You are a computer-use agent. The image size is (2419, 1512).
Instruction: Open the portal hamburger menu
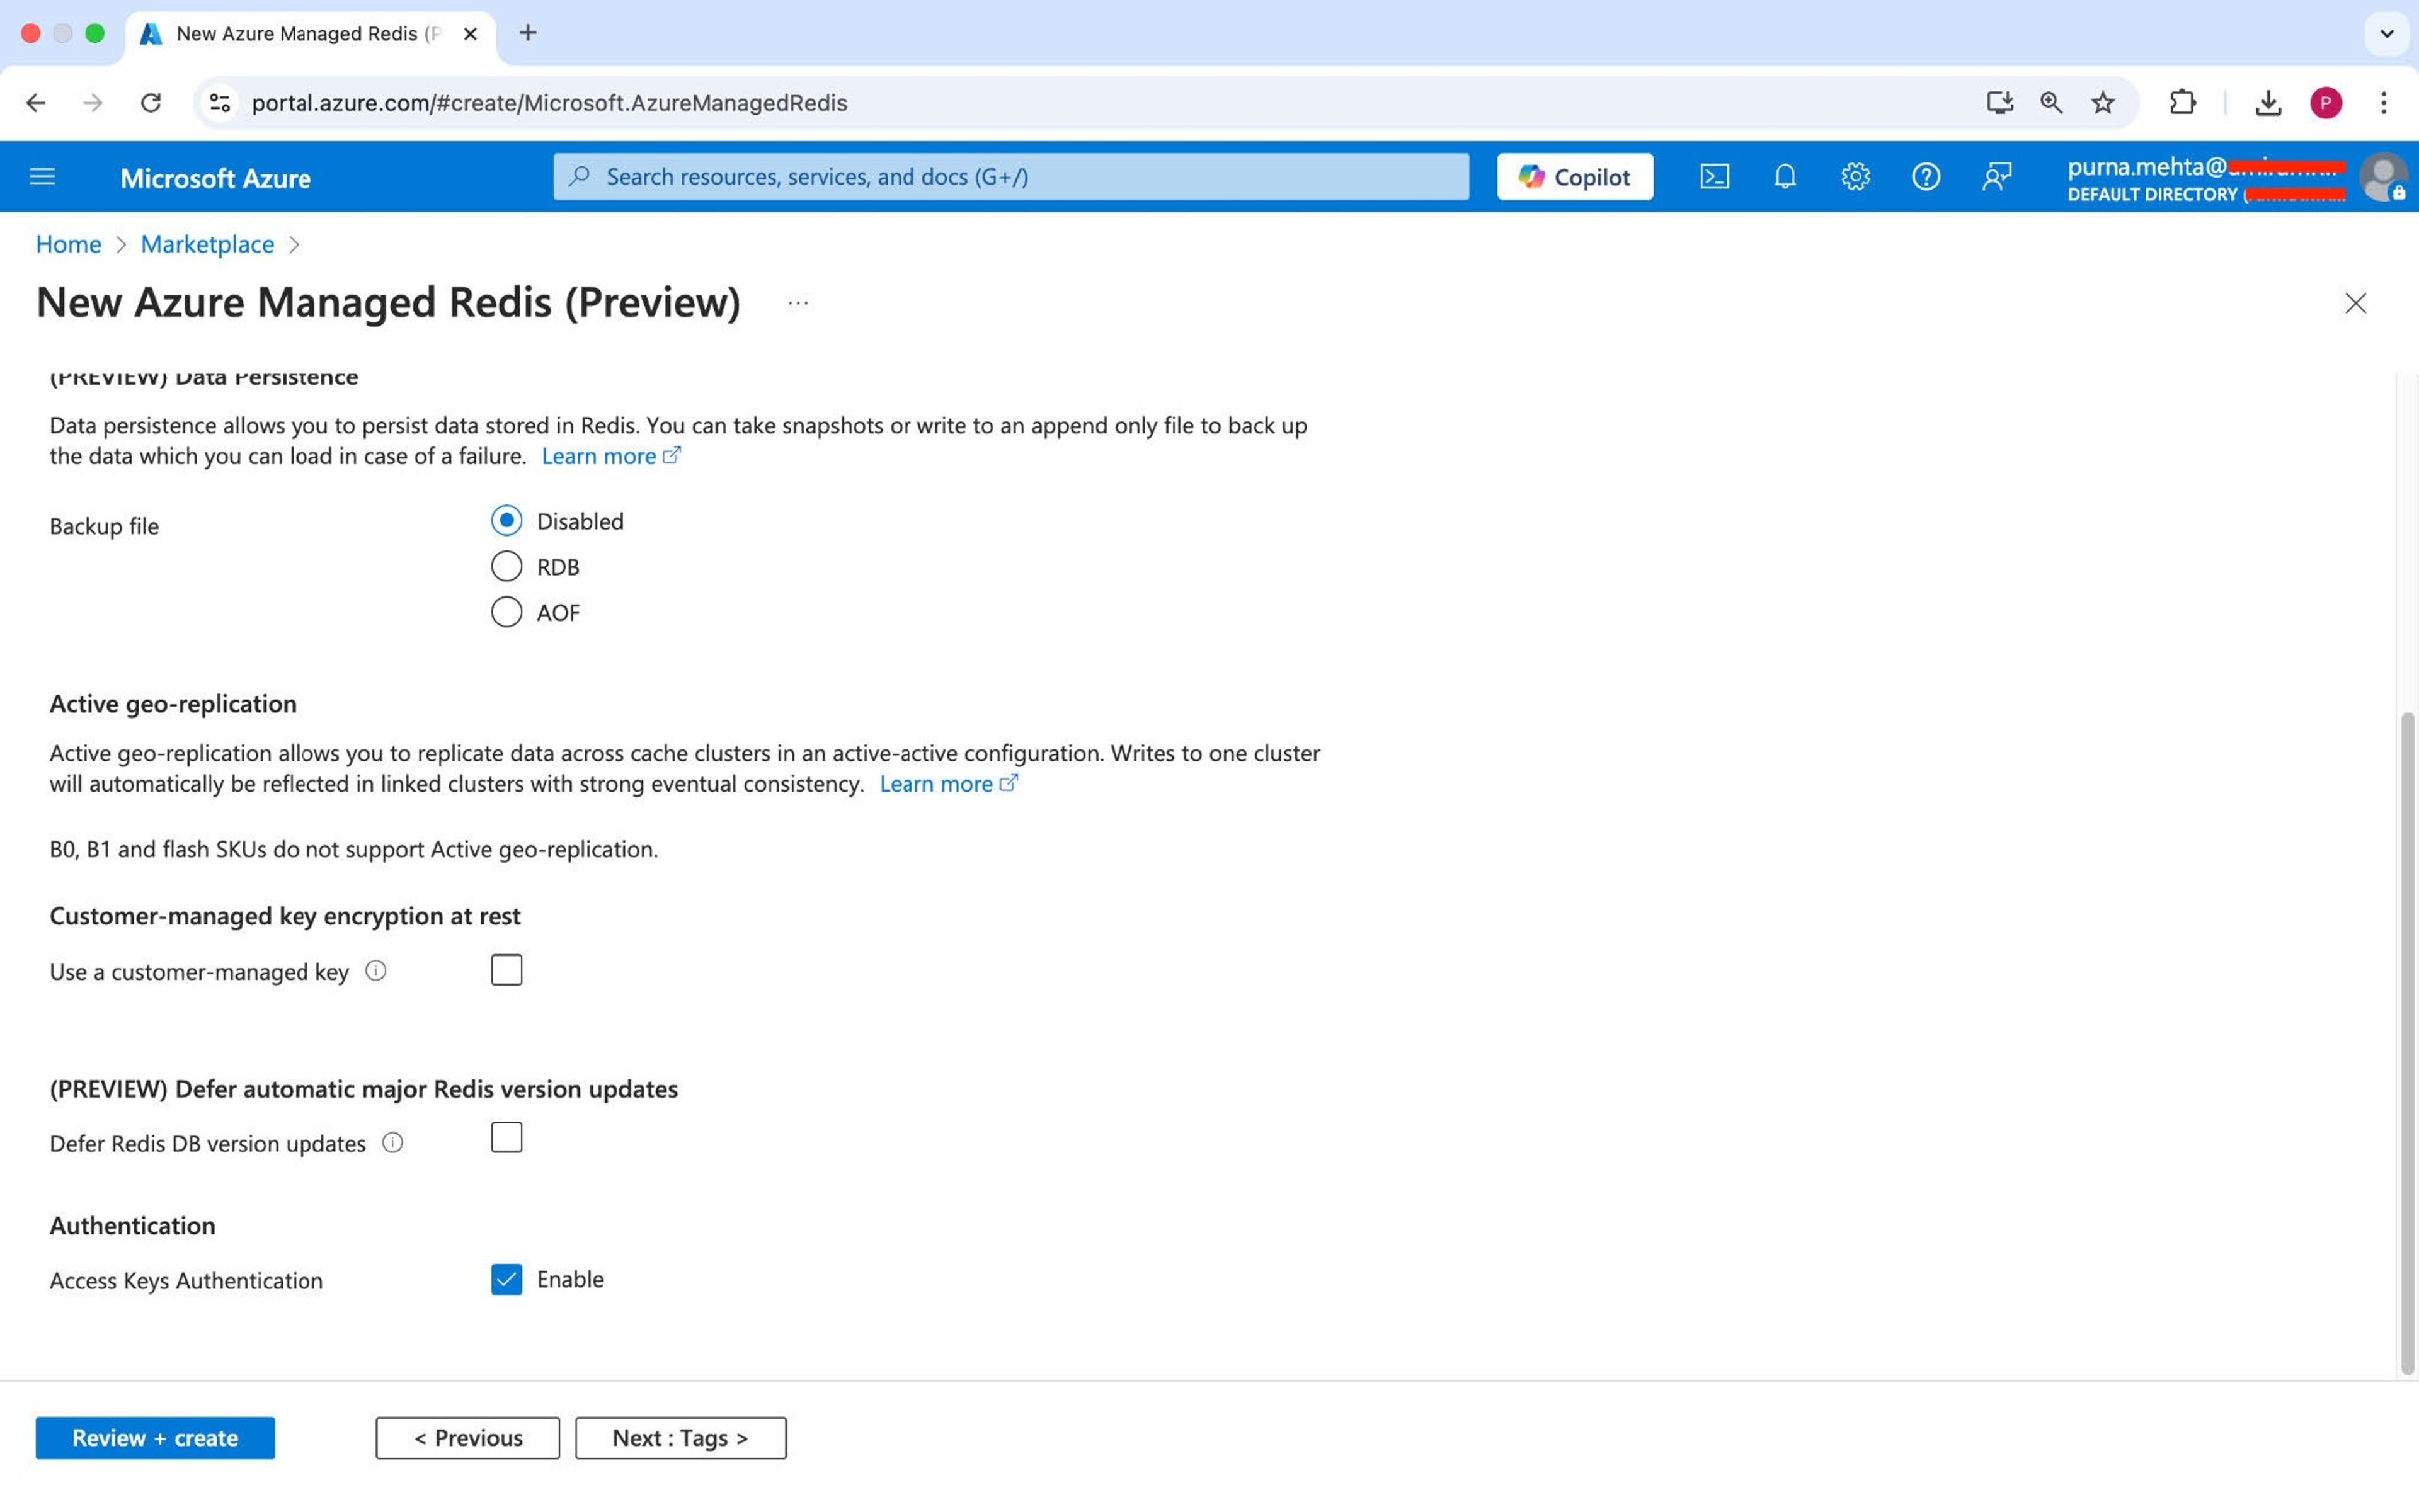[x=42, y=177]
